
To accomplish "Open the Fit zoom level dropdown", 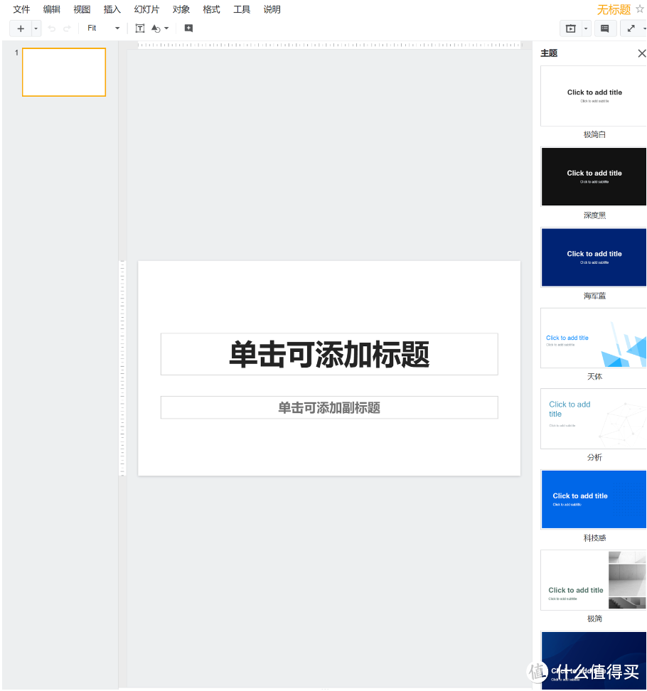I will click(x=102, y=28).
